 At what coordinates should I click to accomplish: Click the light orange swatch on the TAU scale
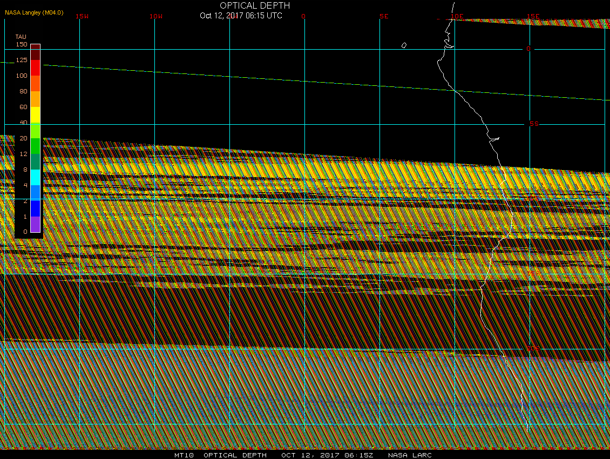(x=35, y=99)
